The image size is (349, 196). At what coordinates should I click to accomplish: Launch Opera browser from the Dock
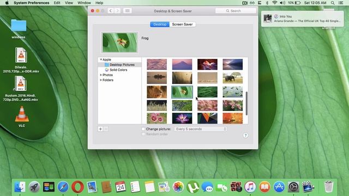pyautogui.click(x=77, y=187)
